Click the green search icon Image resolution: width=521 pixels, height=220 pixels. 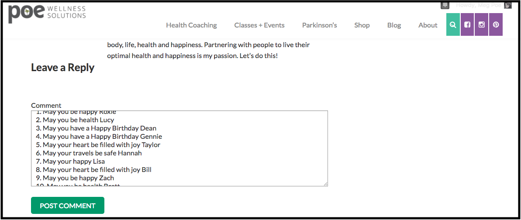(x=453, y=24)
